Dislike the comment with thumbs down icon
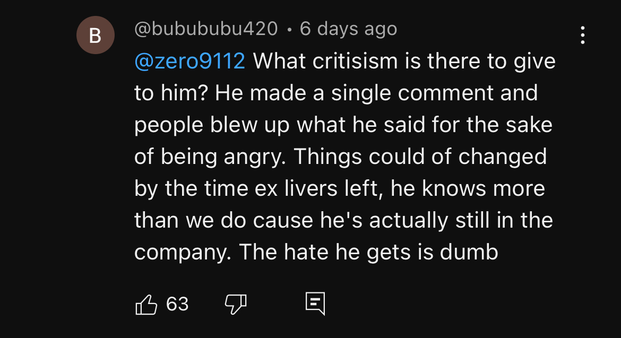Viewport: 621px width, 338px height. pos(236,304)
